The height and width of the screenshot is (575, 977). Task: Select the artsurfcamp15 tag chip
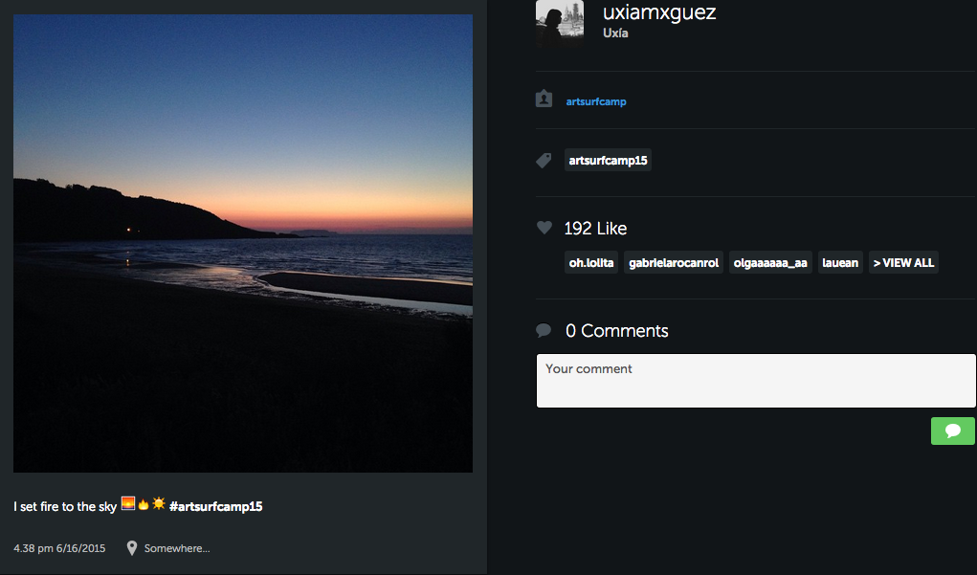[x=608, y=161]
